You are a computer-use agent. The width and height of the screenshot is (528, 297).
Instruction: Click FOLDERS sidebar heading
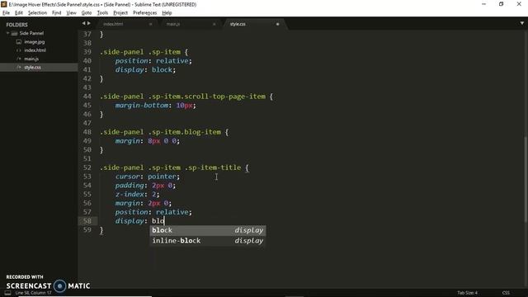(x=16, y=25)
